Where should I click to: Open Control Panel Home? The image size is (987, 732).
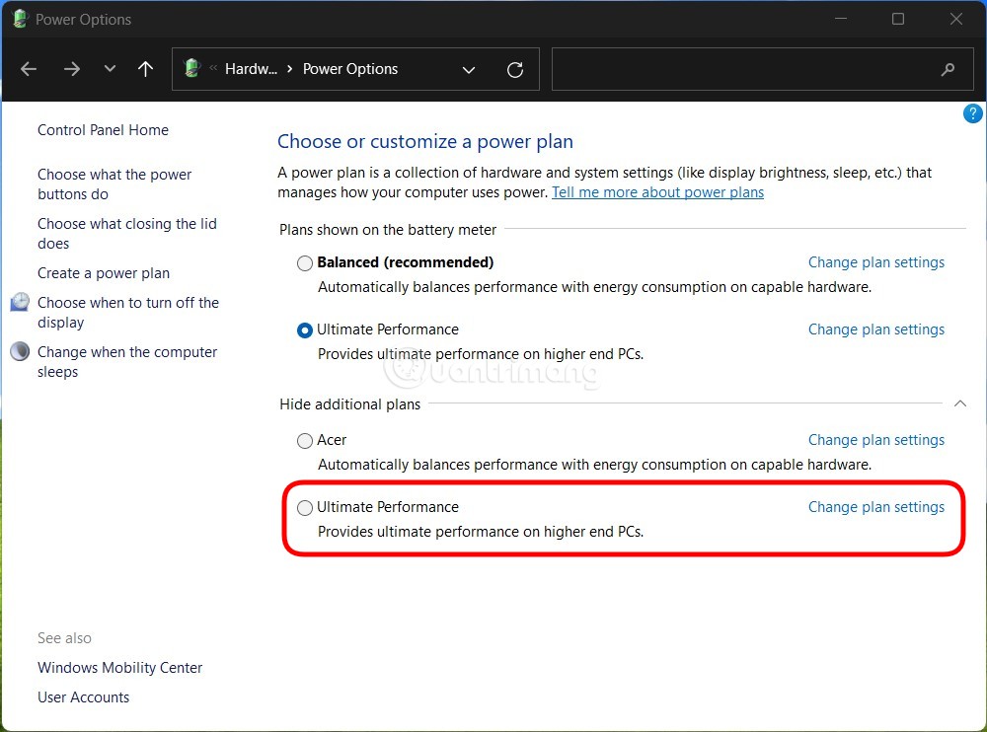coord(102,129)
